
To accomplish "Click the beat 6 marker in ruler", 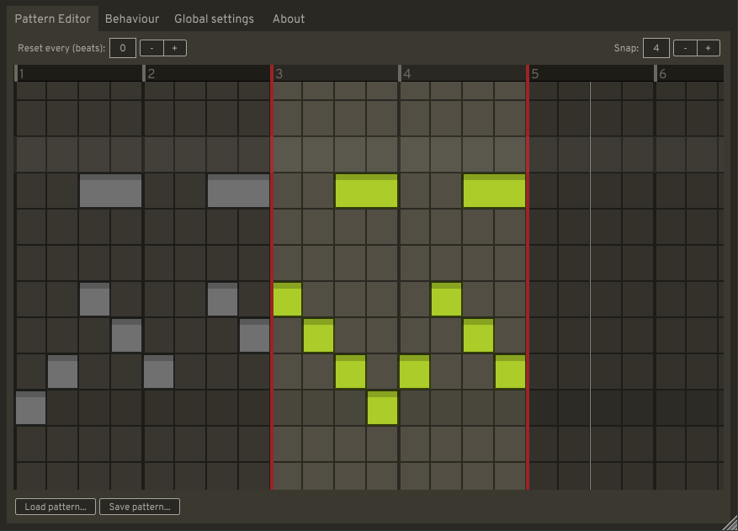I will coord(663,74).
